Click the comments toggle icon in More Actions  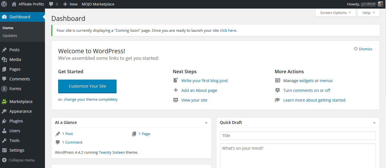pos(277,90)
